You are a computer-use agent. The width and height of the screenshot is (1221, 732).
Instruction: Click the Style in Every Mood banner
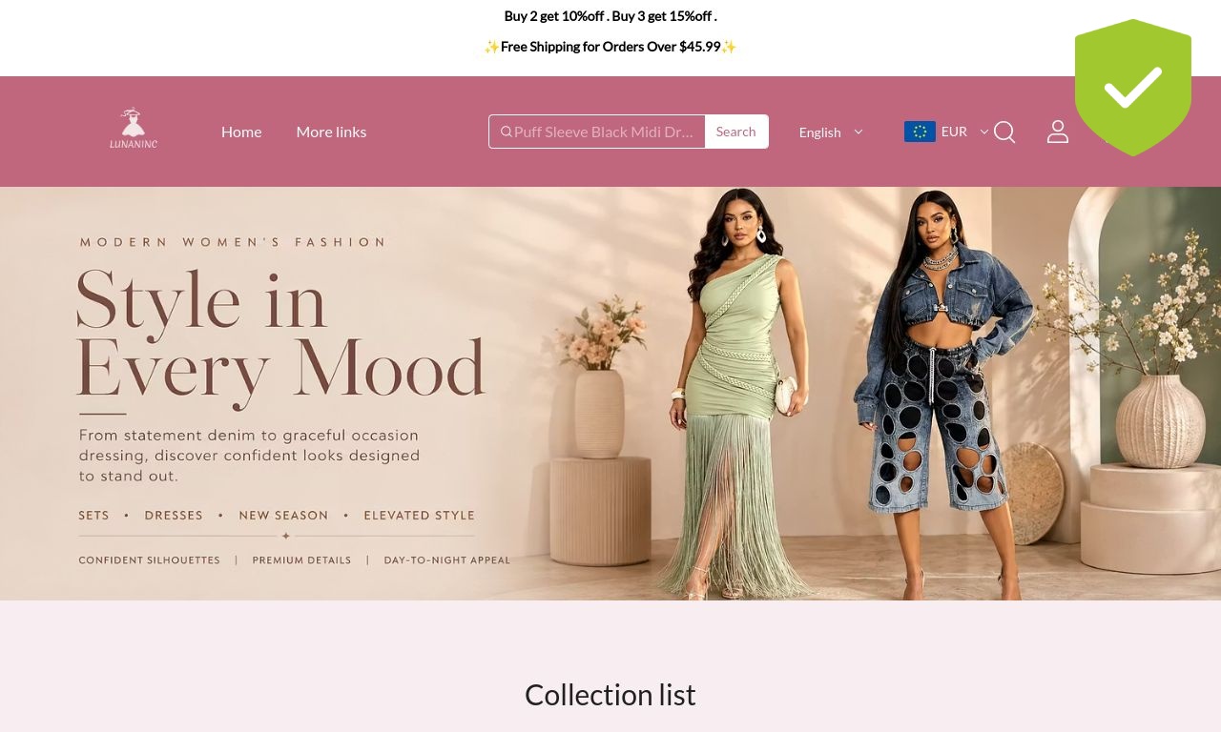pos(610,394)
